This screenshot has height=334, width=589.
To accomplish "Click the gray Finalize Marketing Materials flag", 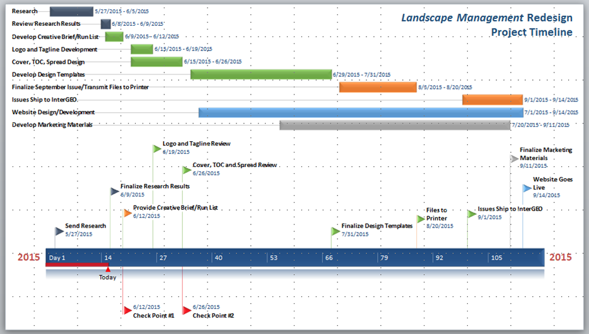I will click(514, 159).
